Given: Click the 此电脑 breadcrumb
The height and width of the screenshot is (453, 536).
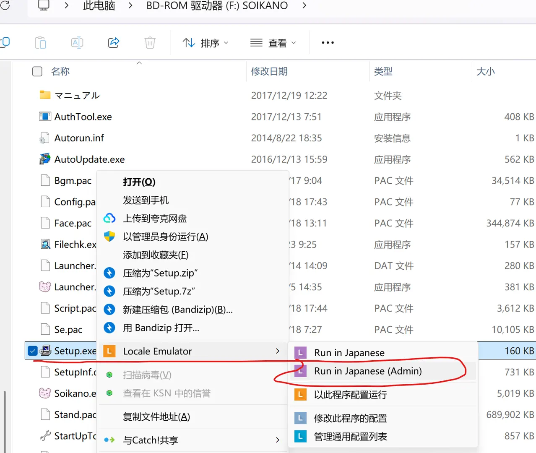Looking at the screenshot, I should coord(99,5).
